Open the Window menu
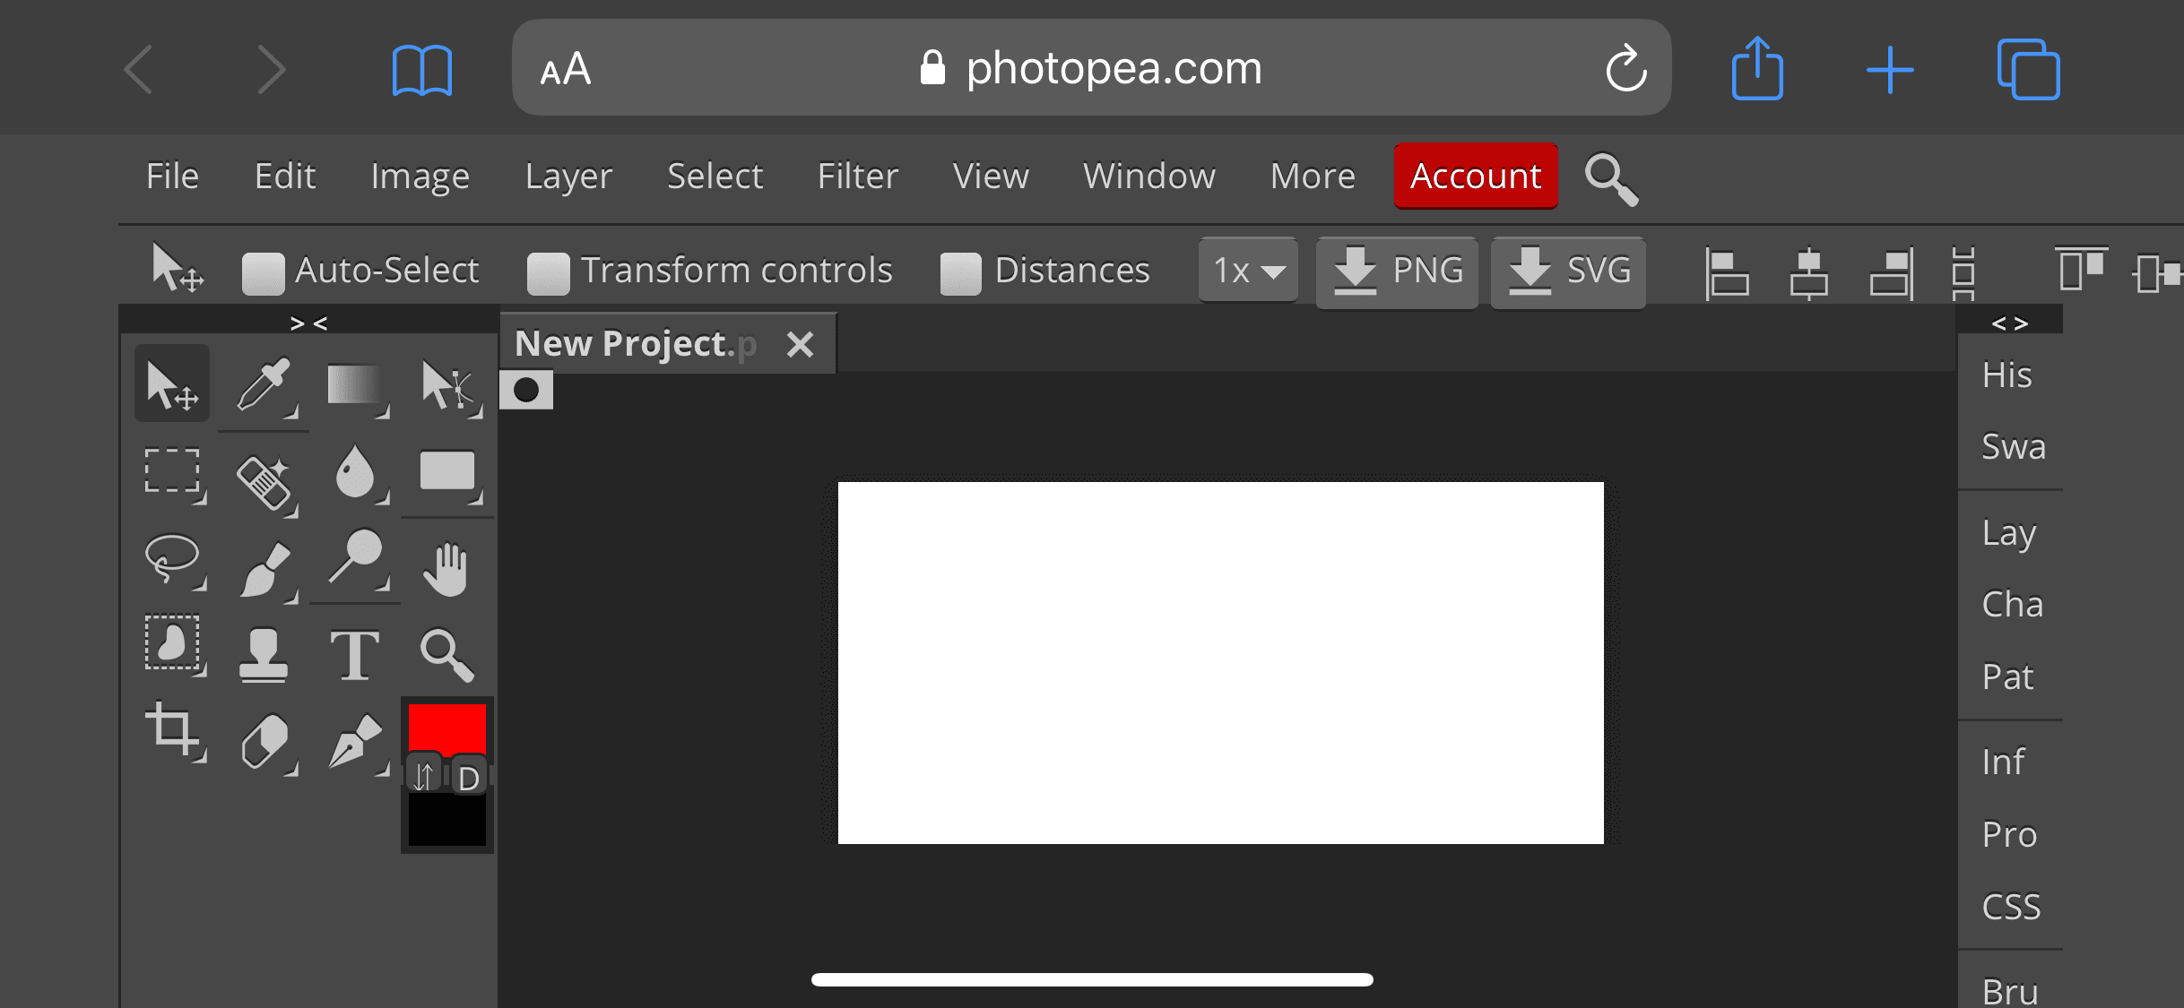Viewport: 2184px width, 1008px height. (x=1148, y=176)
